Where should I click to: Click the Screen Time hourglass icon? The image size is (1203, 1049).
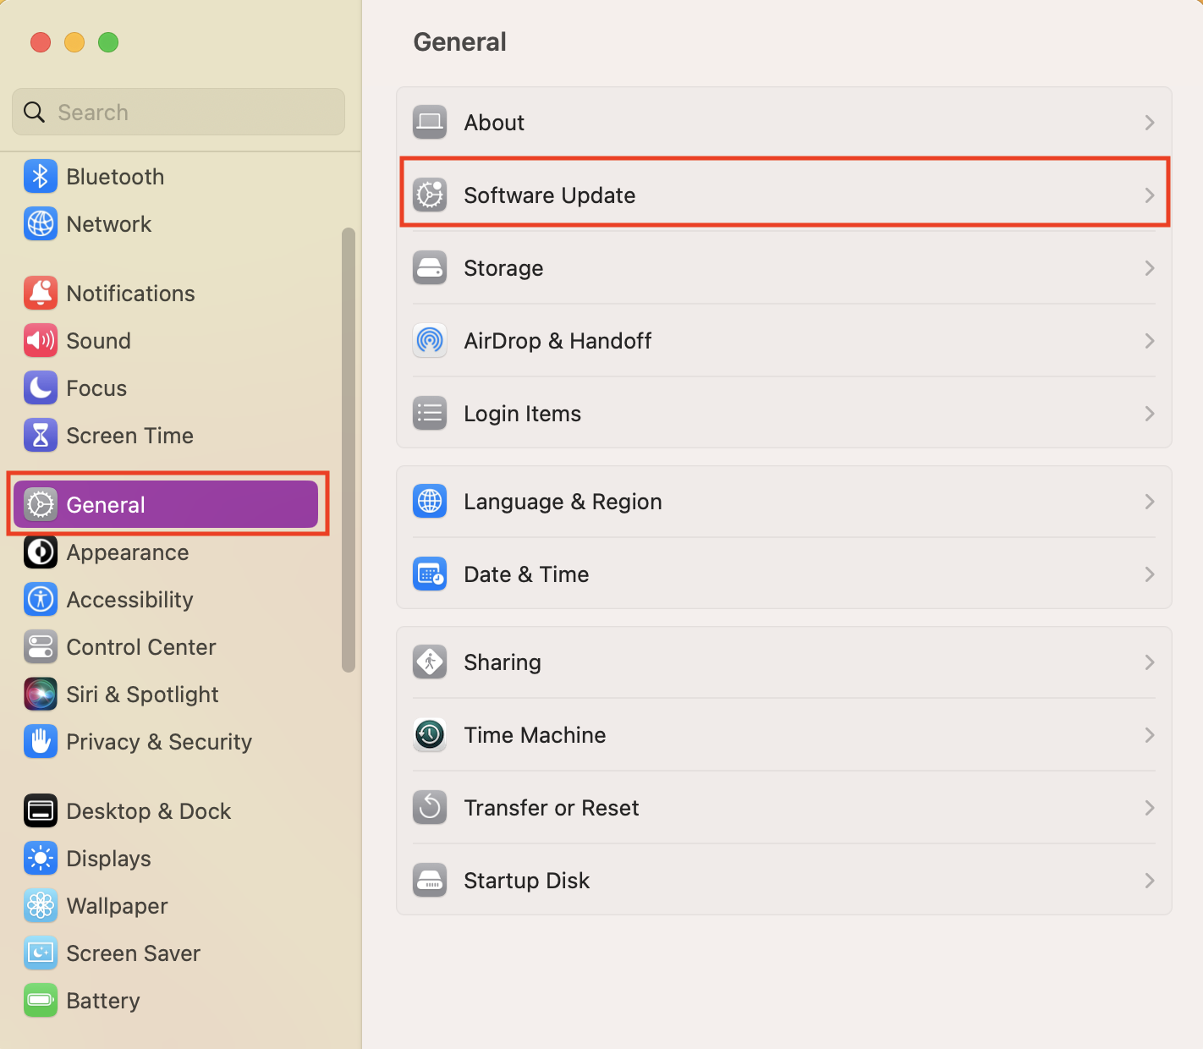click(40, 435)
